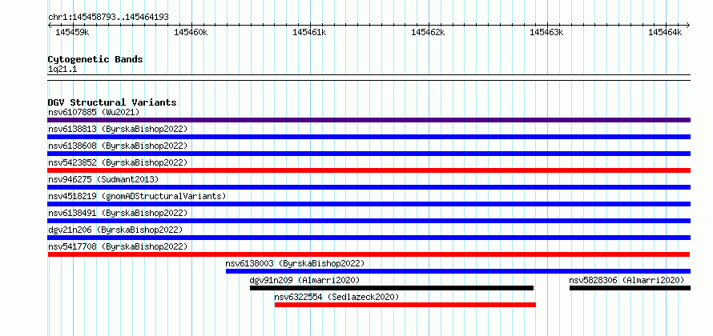The image size is (713, 336).
Task: Click the nsv6107885 (Wu2021) variant label
Action: coord(94,112)
